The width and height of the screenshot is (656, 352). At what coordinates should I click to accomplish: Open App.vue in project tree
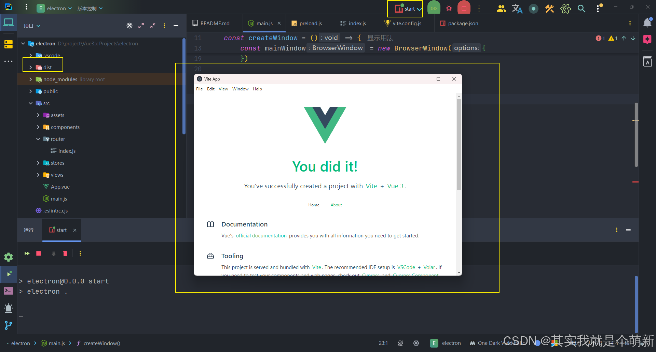60,187
